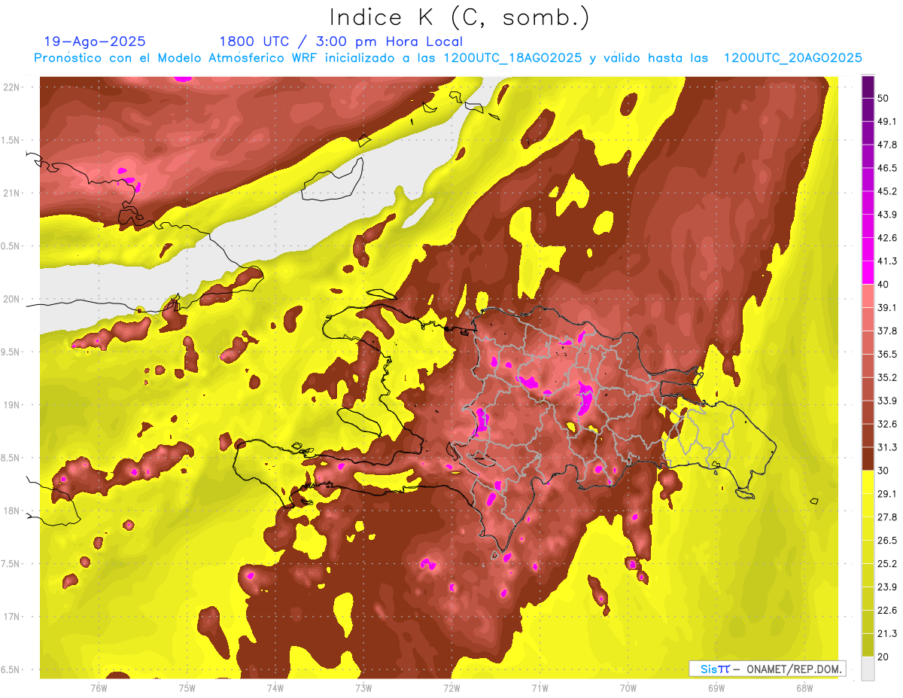This screenshot has height=698, width=903.
Task: Click legend value '31.3'
Action: (x=886, y=447)
